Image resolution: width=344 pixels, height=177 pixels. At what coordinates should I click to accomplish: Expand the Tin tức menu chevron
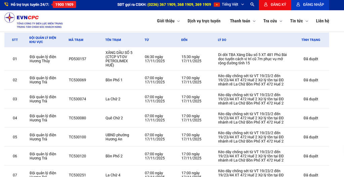tap(307, 21)
